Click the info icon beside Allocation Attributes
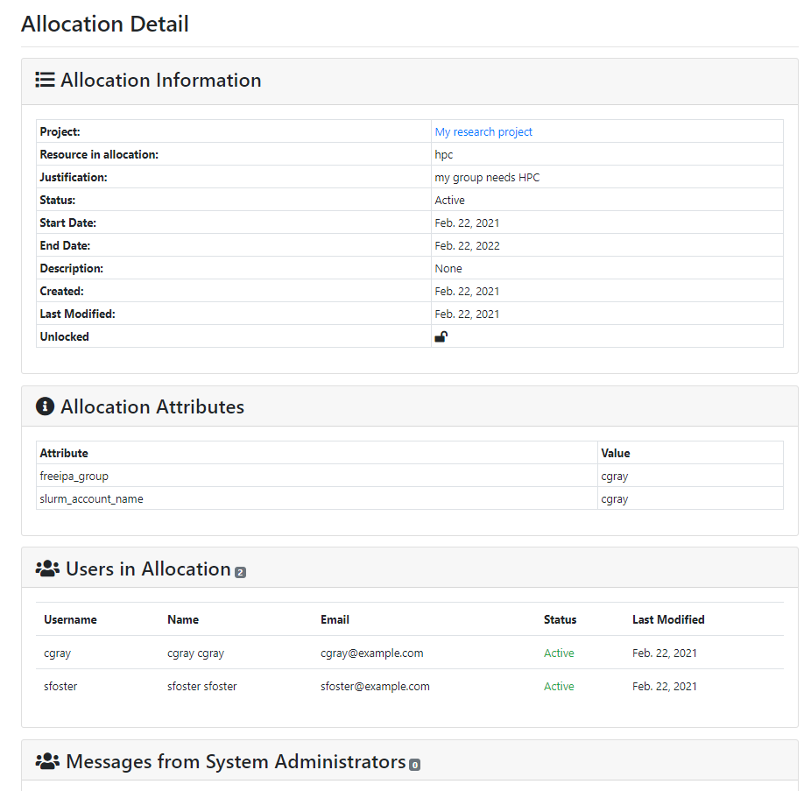This screenshot has width=811, height=791. (x=45, y=406)
